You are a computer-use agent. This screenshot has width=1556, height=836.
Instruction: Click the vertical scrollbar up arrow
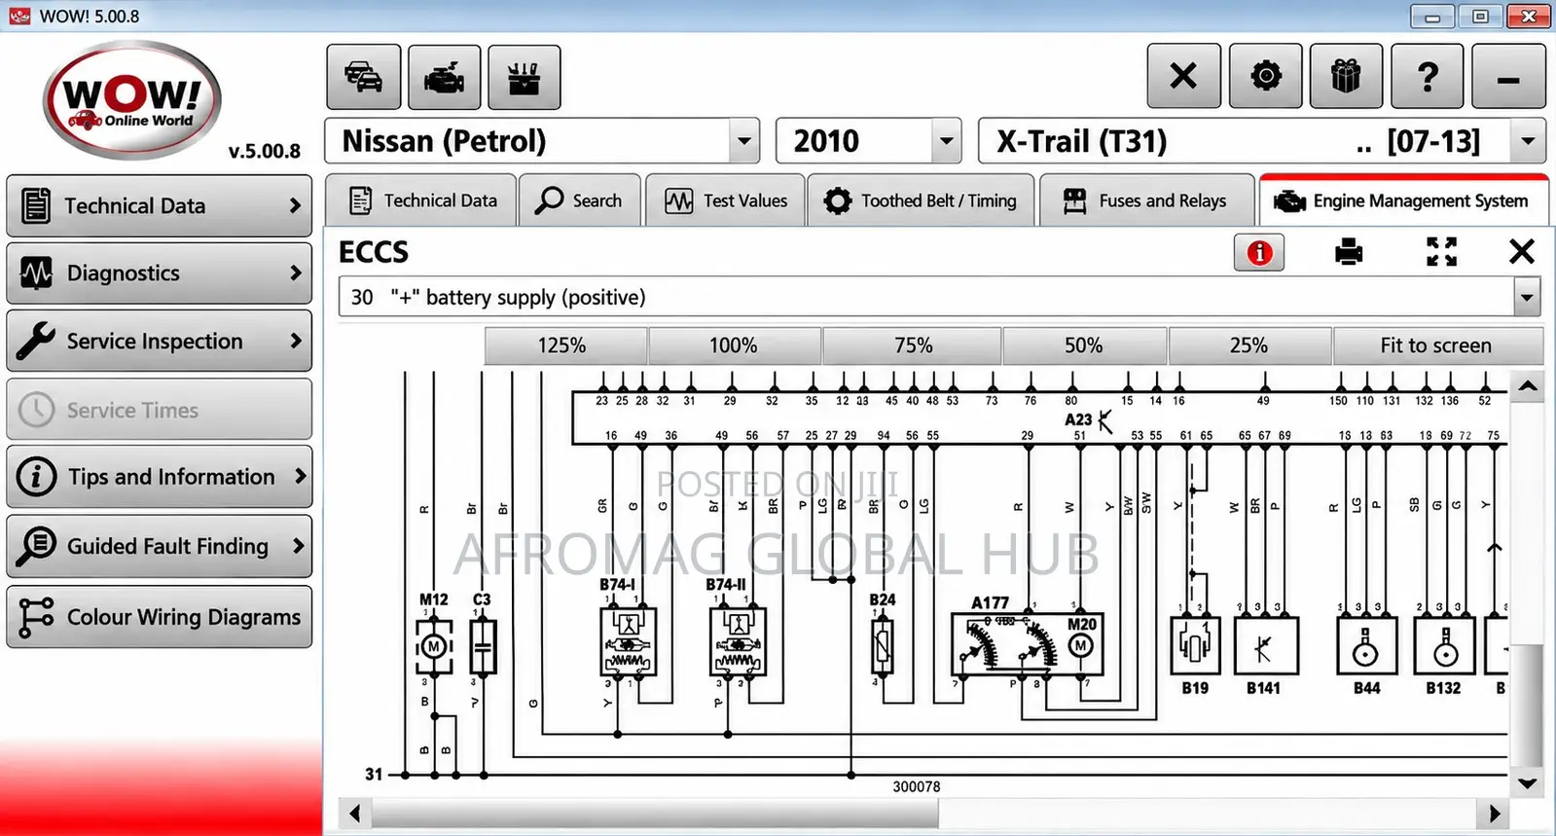1528,386
